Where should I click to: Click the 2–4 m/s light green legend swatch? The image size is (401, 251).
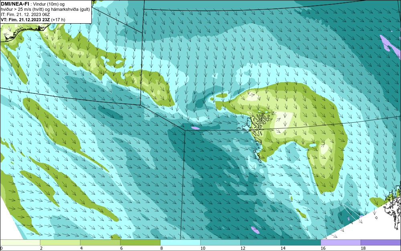pyautogui.click(x=60, y=243)
